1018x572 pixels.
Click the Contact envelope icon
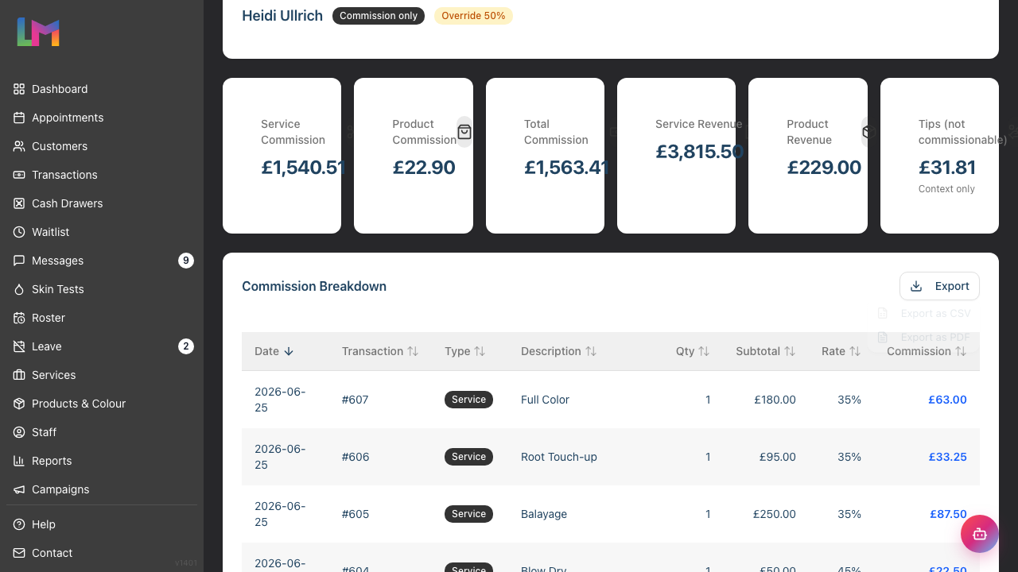click(19, 553)
